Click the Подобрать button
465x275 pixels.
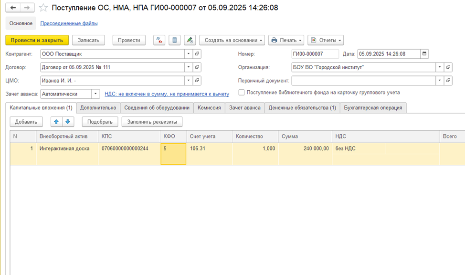100,122
